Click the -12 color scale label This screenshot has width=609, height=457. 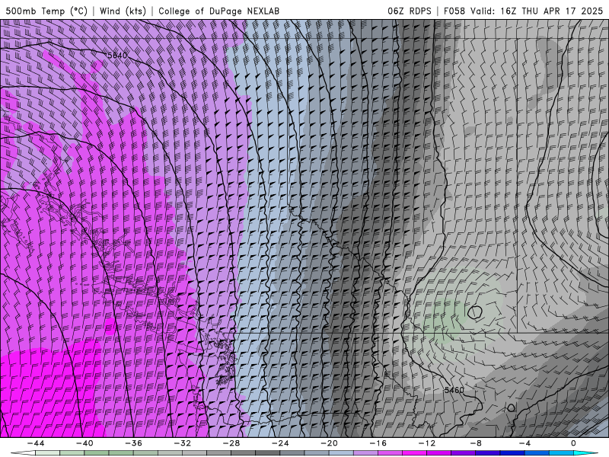pyautogui.click(x=427, y=443)
